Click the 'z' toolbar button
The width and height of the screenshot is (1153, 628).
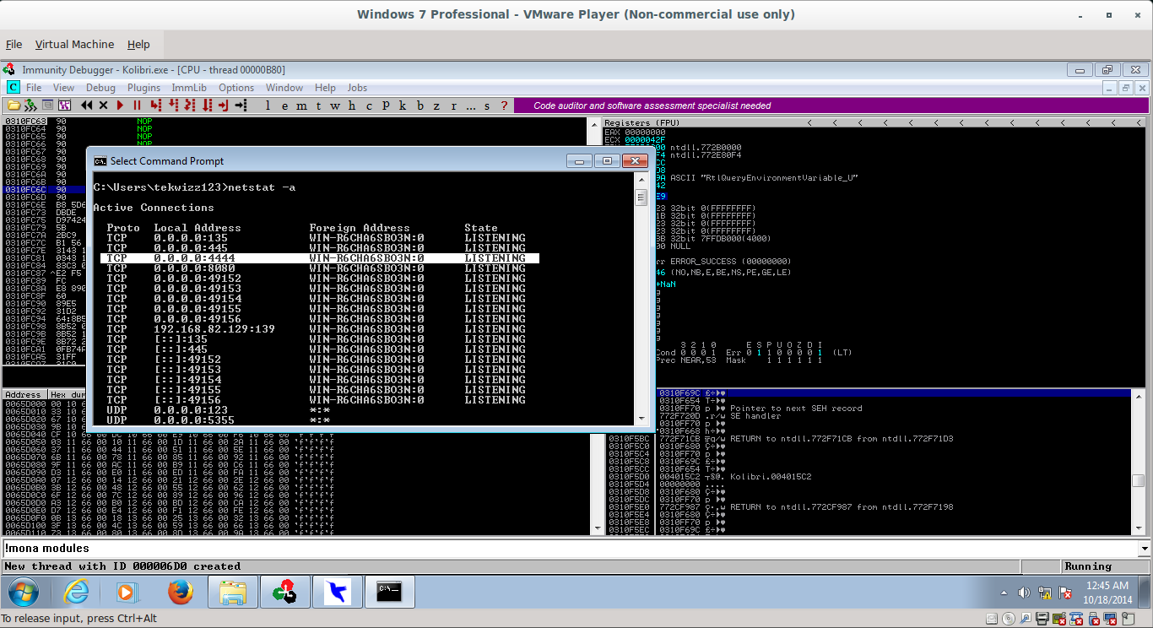437,106
